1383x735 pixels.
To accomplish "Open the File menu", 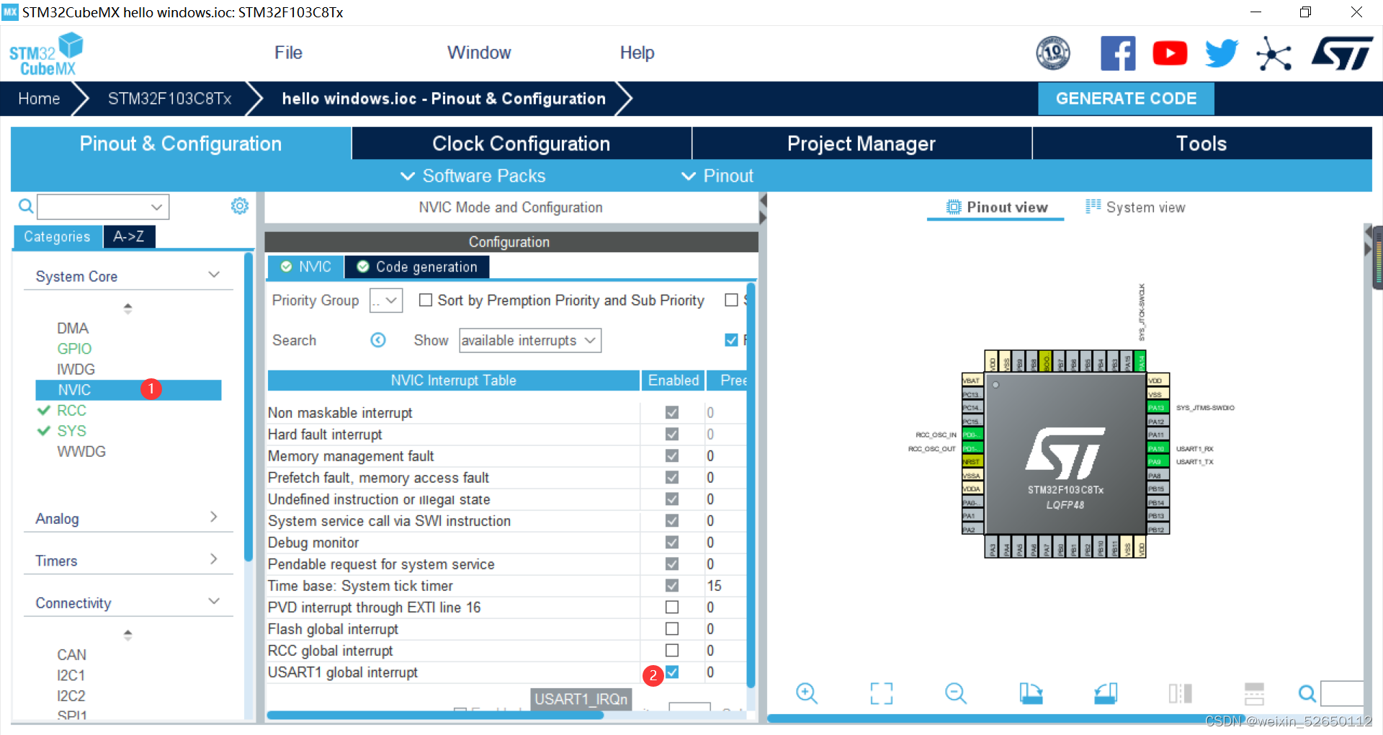I will coord(288,53).
